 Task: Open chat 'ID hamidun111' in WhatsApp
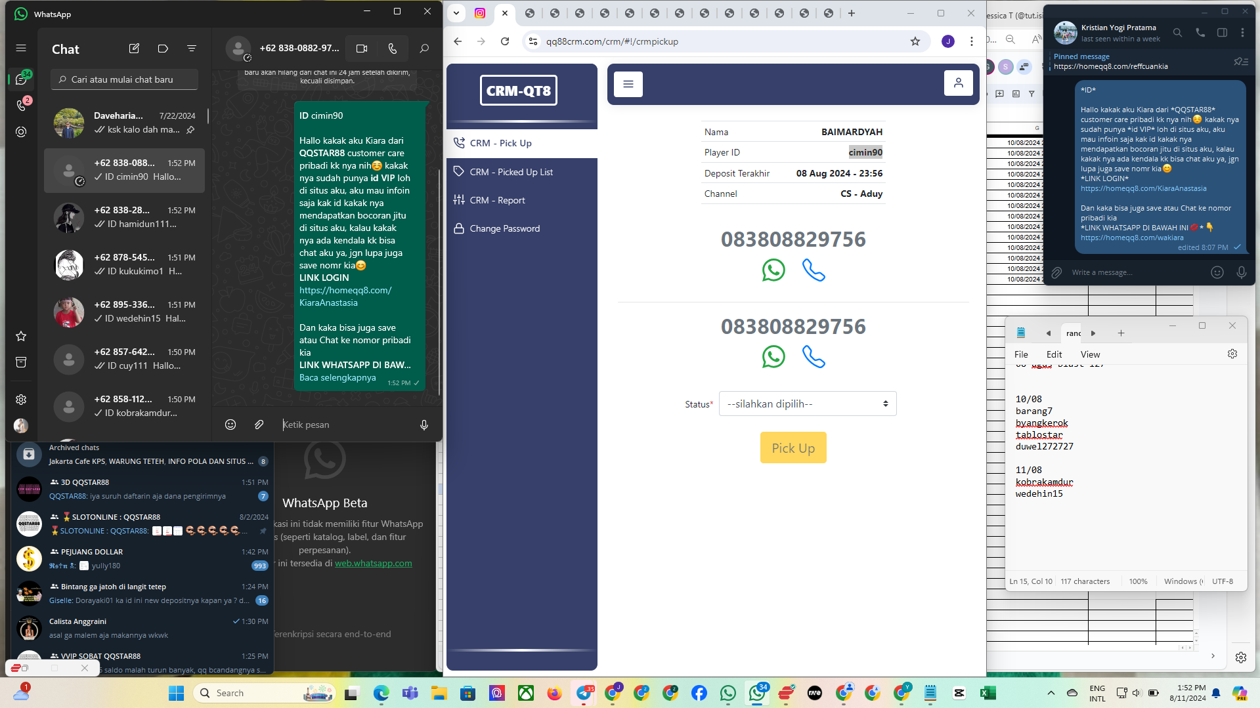(125, 217)
